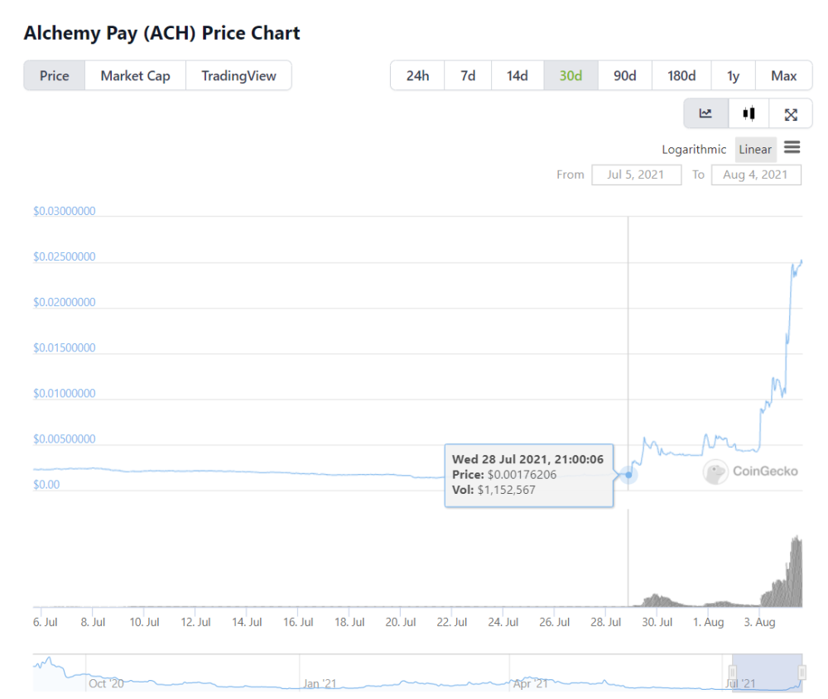Viewport: 828px width, 699px height.
Task: Click the 14. Jul date label
Action: pos(247,623)
